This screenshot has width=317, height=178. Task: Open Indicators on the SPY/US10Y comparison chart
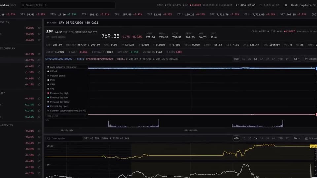[x=311, y=138]
